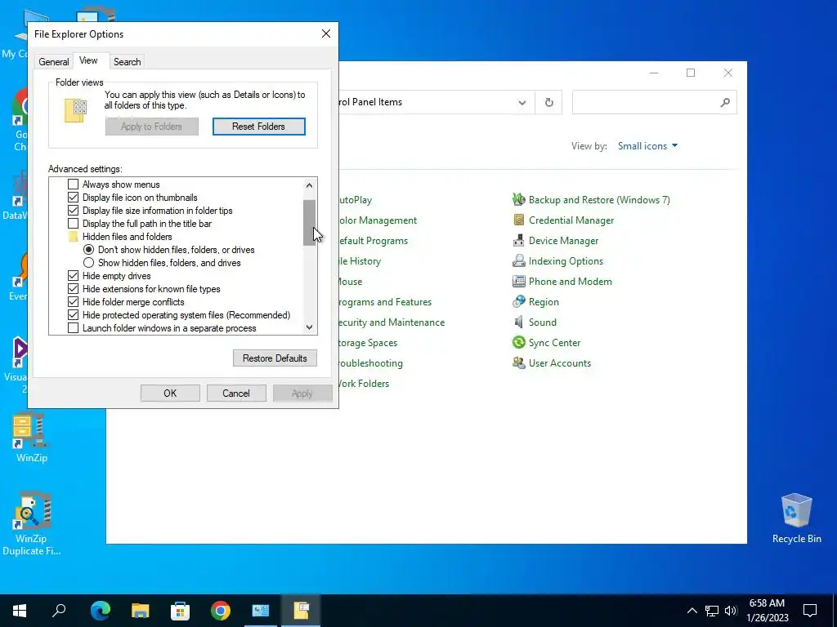Launch Microsoft Edge from taskbar
The height and width of the screenshot is (627, 837).
(x=100, y=611)
